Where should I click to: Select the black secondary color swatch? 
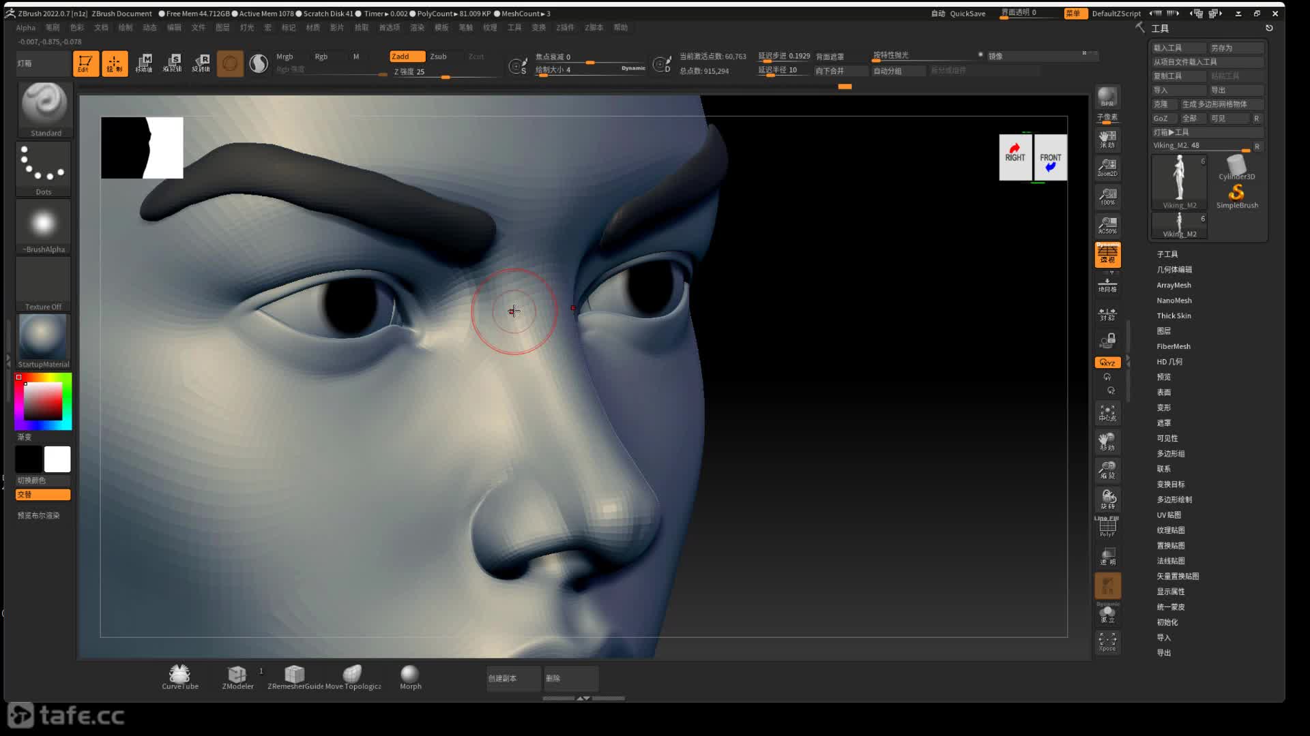[x=29, y=459]
